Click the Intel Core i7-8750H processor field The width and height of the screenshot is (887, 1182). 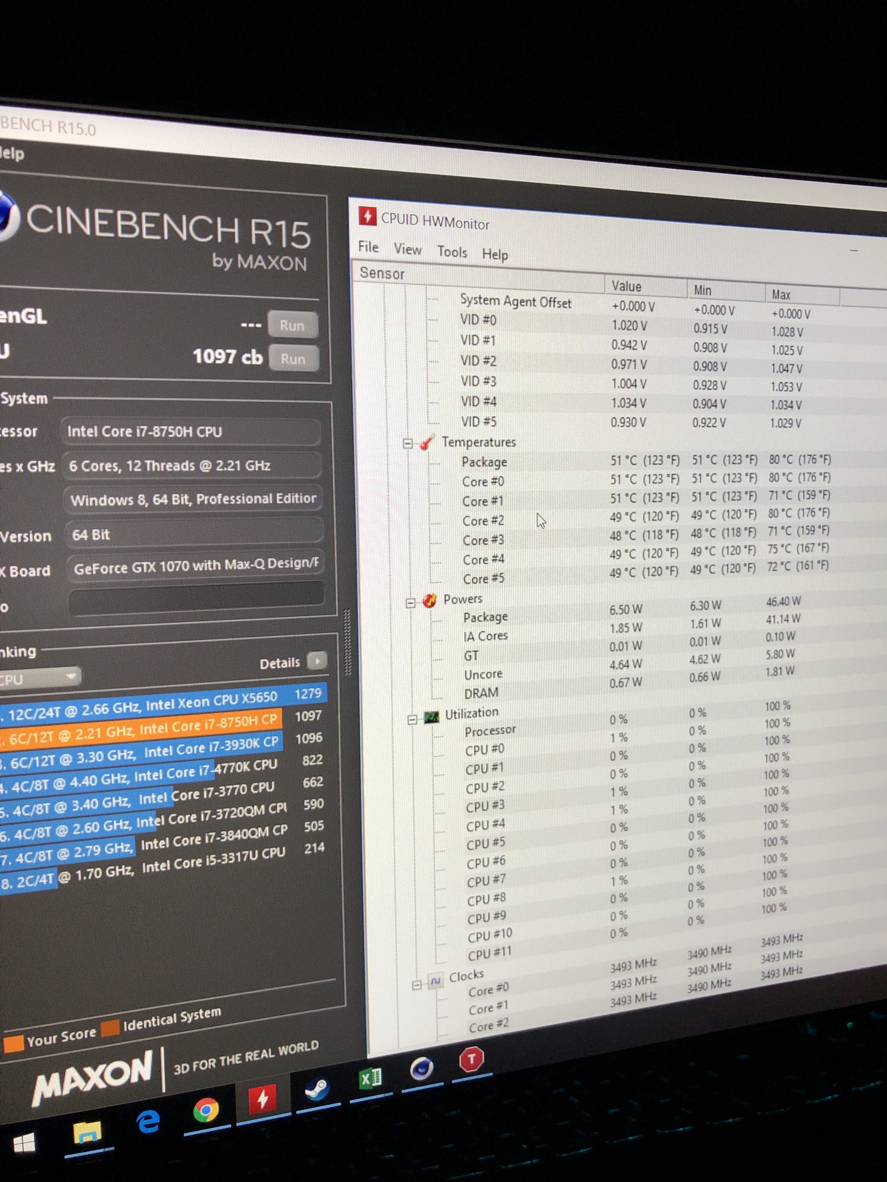pos(191,432)
